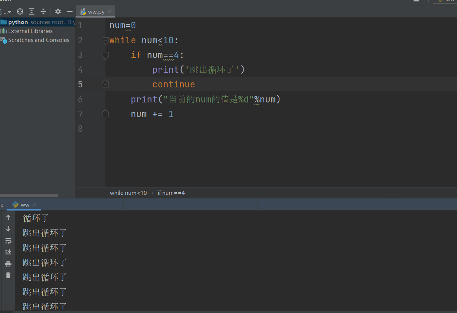The image size is (457, 313).
Task: Navigate down in console output
Action: click(x=8, y=229)
